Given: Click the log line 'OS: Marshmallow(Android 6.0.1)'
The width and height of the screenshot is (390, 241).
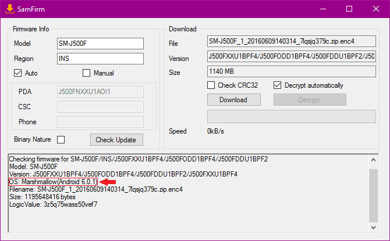Looking at the screenshot, I should tap(53, 182).
